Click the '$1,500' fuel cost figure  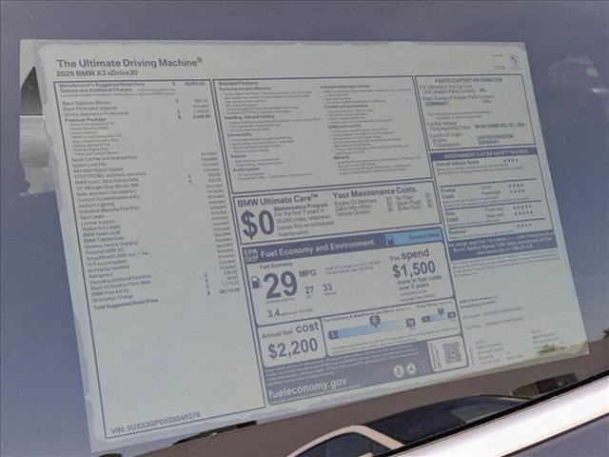coord(413,269)
